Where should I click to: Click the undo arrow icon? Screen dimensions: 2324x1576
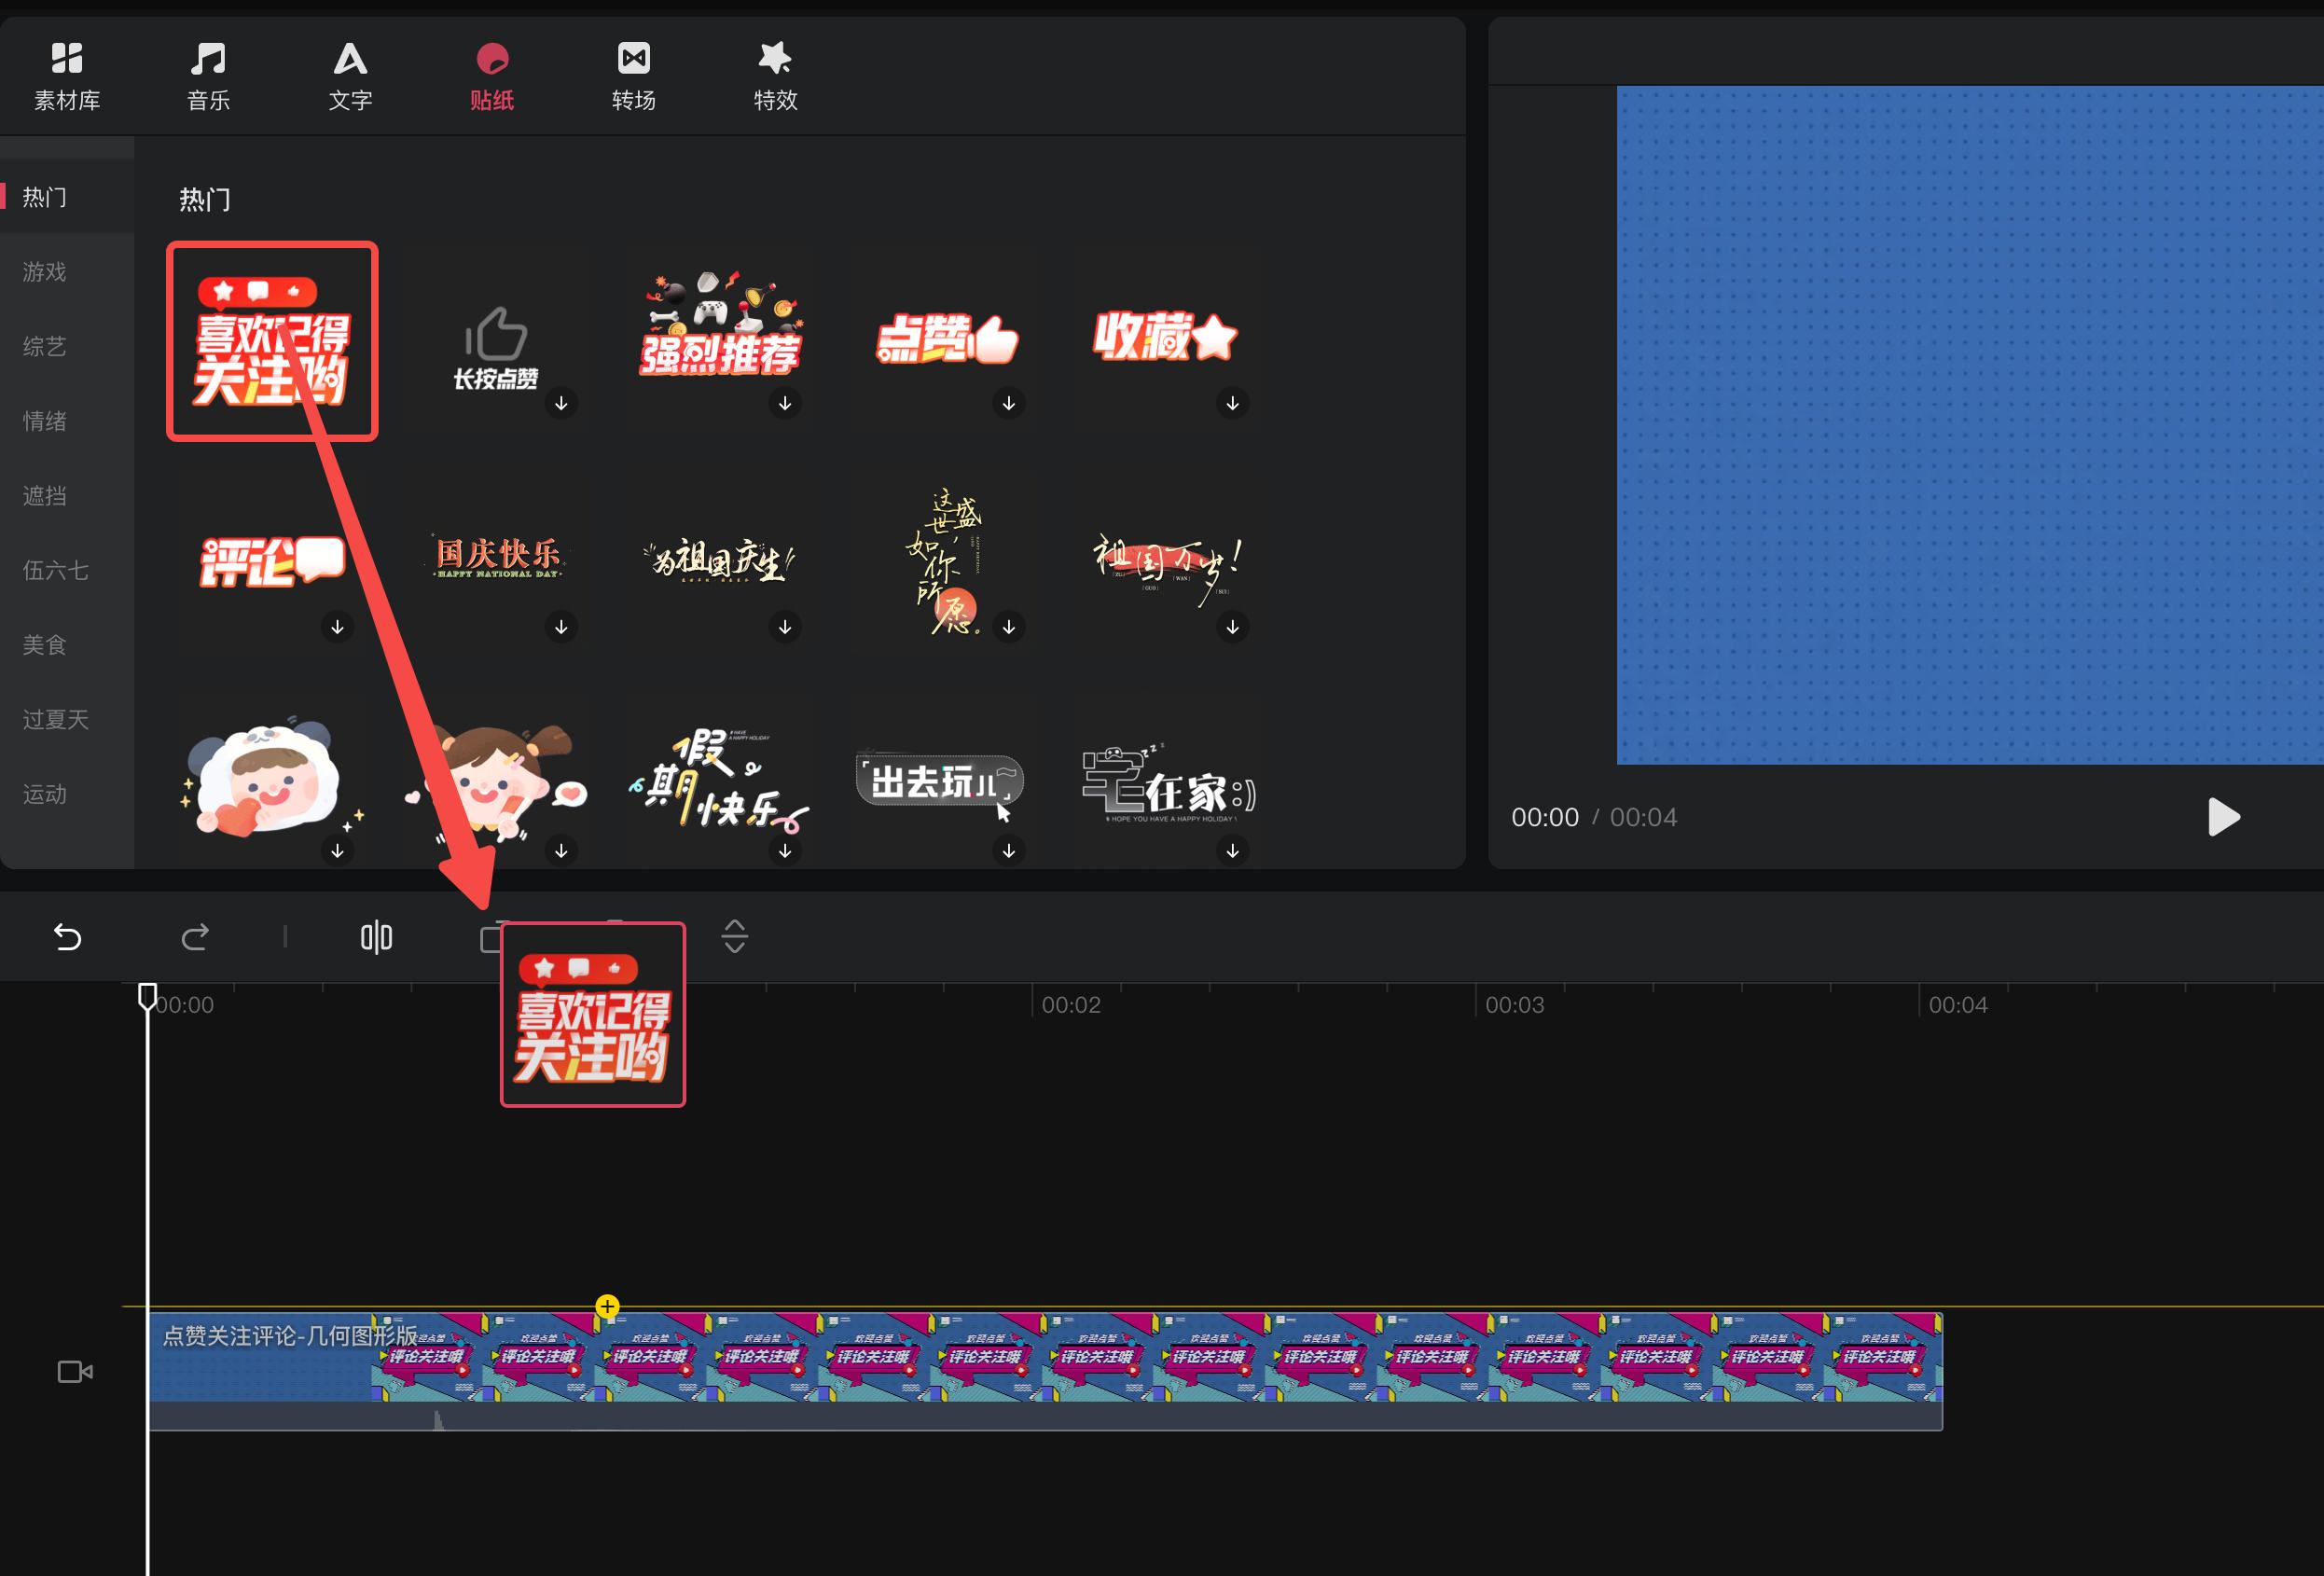(x=67, y=937)
